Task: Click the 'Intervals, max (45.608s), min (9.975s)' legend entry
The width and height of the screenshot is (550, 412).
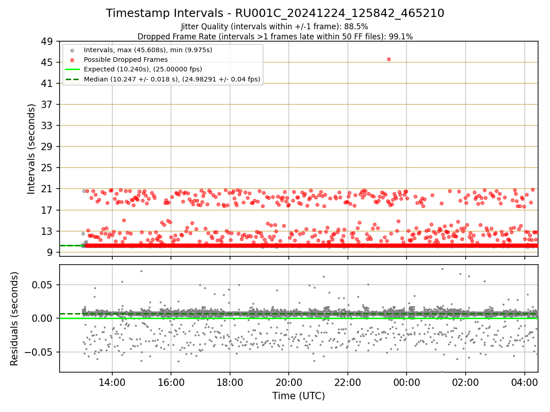Action: tap(148, 49)
